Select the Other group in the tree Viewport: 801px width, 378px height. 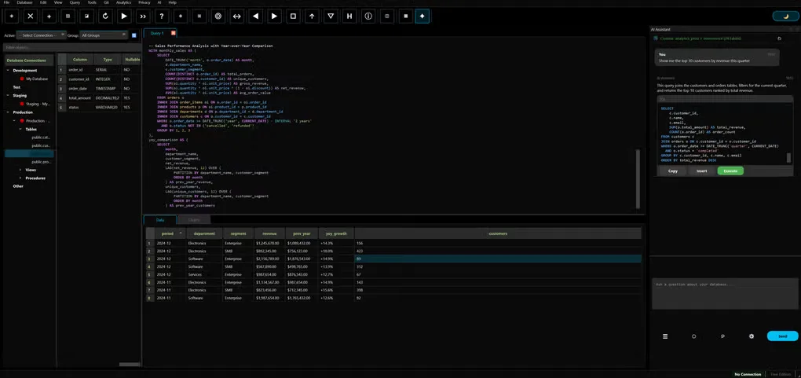(18, 186)
